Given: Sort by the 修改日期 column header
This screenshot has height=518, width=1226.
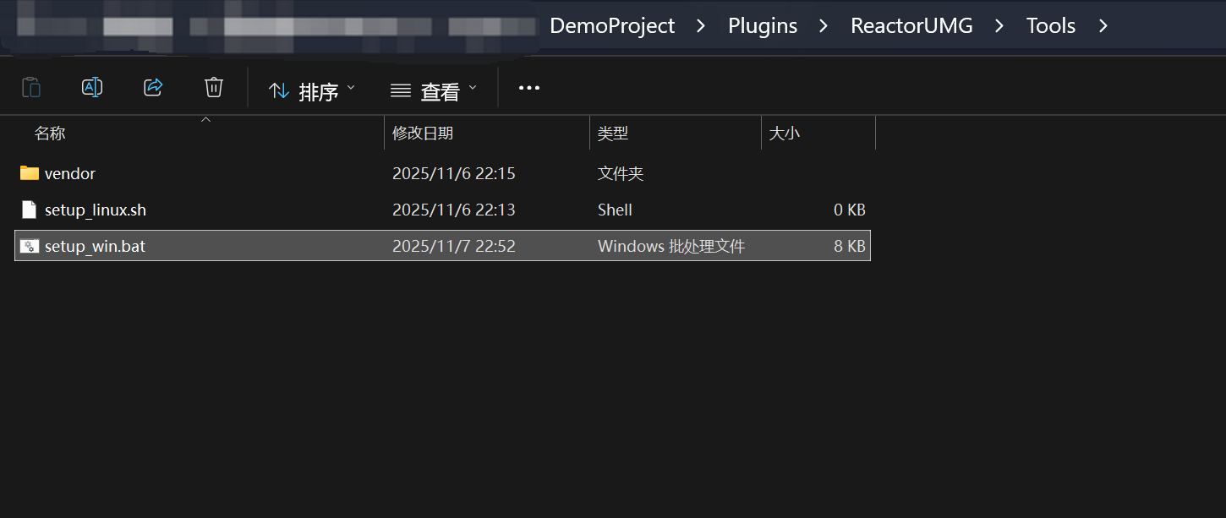Looking at the screenshot, I should (423, 134).
